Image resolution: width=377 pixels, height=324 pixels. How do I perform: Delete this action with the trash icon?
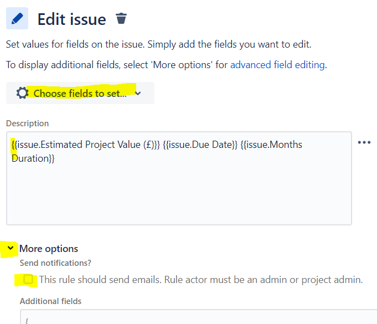(x=121, y=18)
